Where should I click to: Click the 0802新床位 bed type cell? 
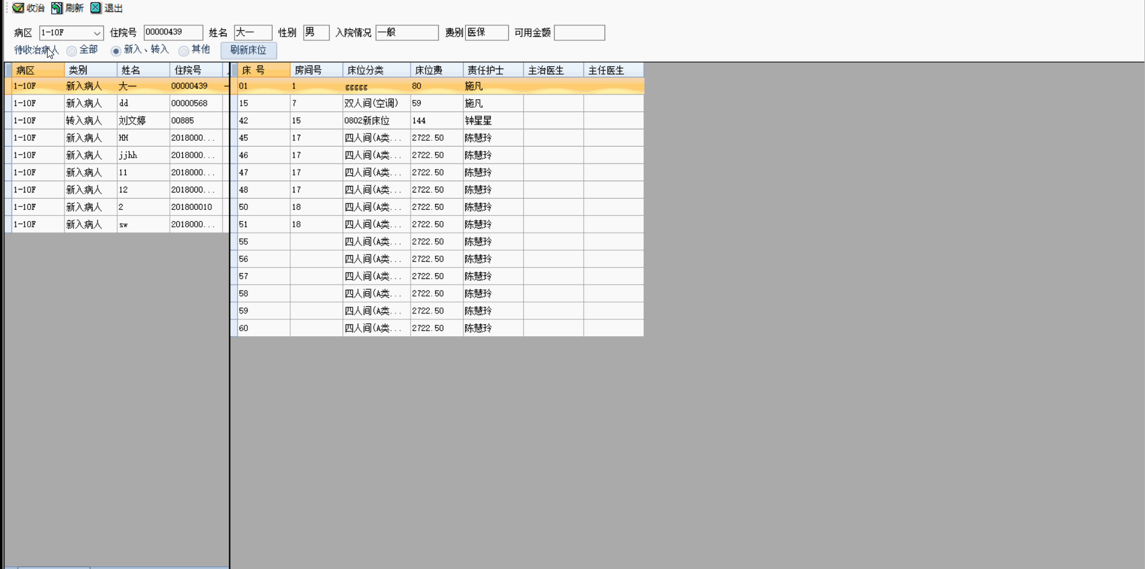click(x=377, y=121)
